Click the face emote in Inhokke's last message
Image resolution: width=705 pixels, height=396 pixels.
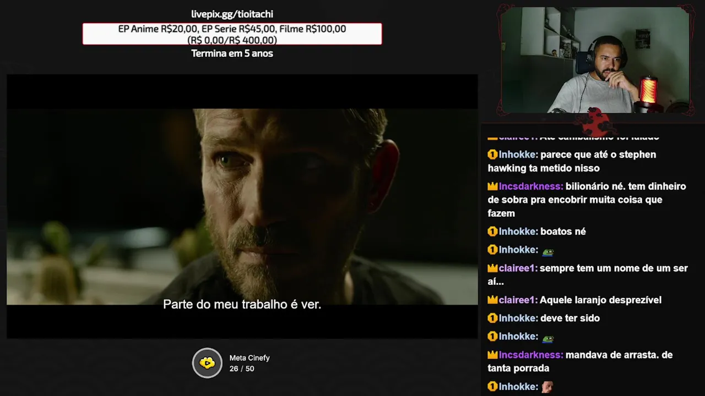pyautogui.click(x=547, y=387)
